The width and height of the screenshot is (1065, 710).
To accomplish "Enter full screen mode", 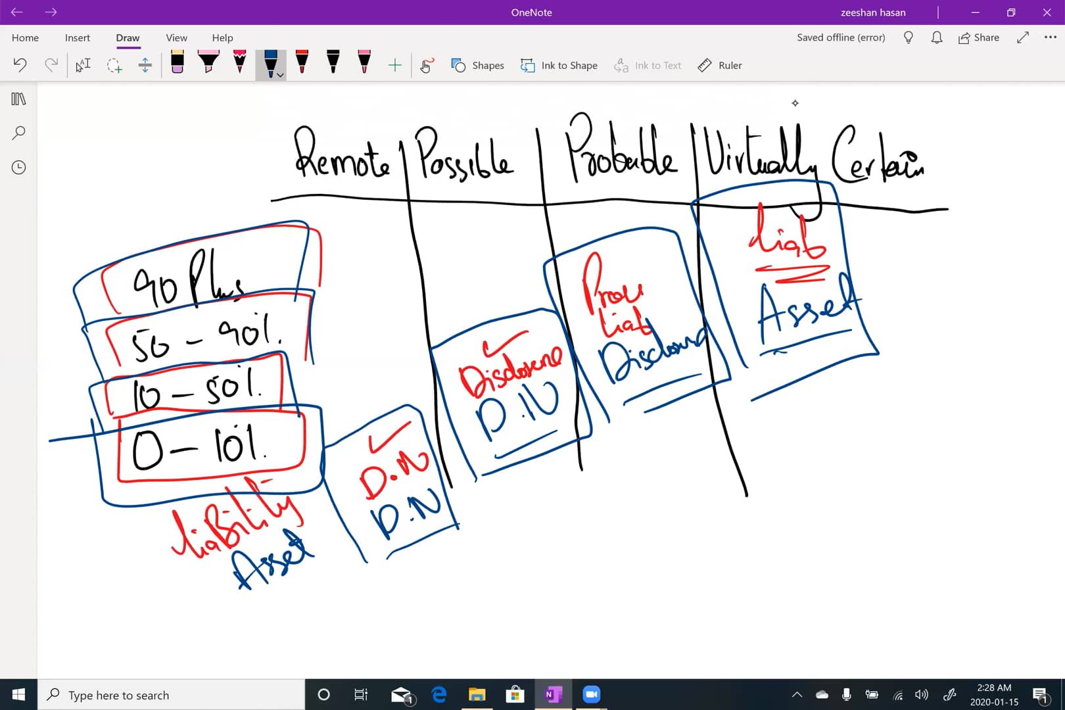I will 1022,37.
